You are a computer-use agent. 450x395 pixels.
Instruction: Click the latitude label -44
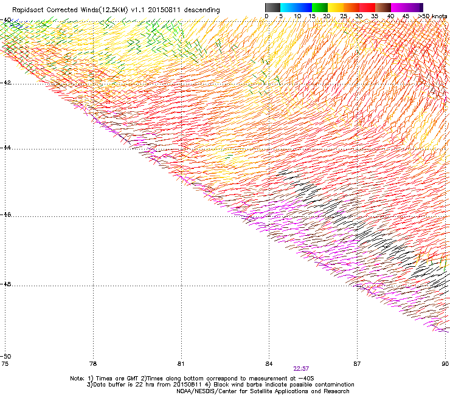click(5, 148)
